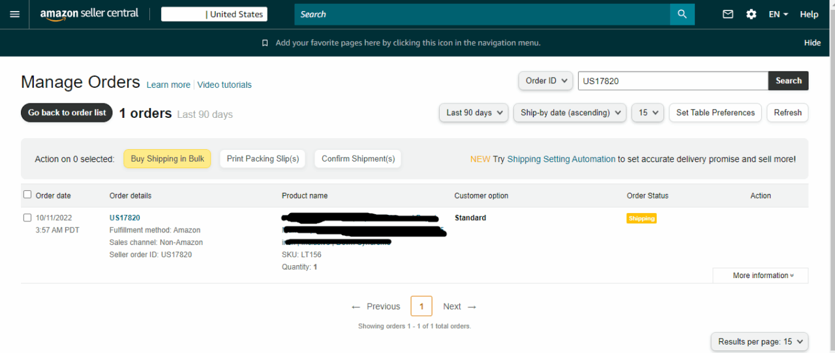The height and width of the screenshot is (353, 835).
Task: Click the bookmark favorites icon
Action: point(265,43)
